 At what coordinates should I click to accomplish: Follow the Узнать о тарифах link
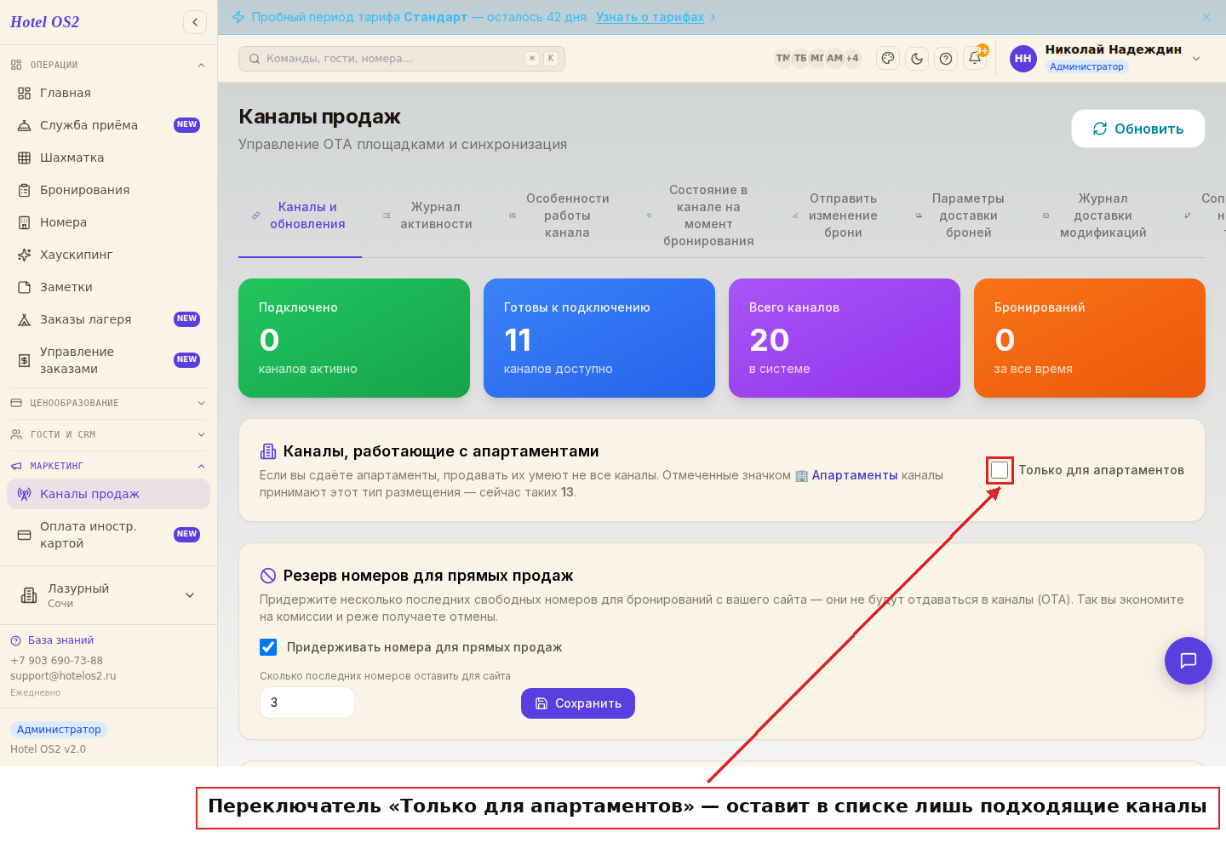click(x=650, y=17)
